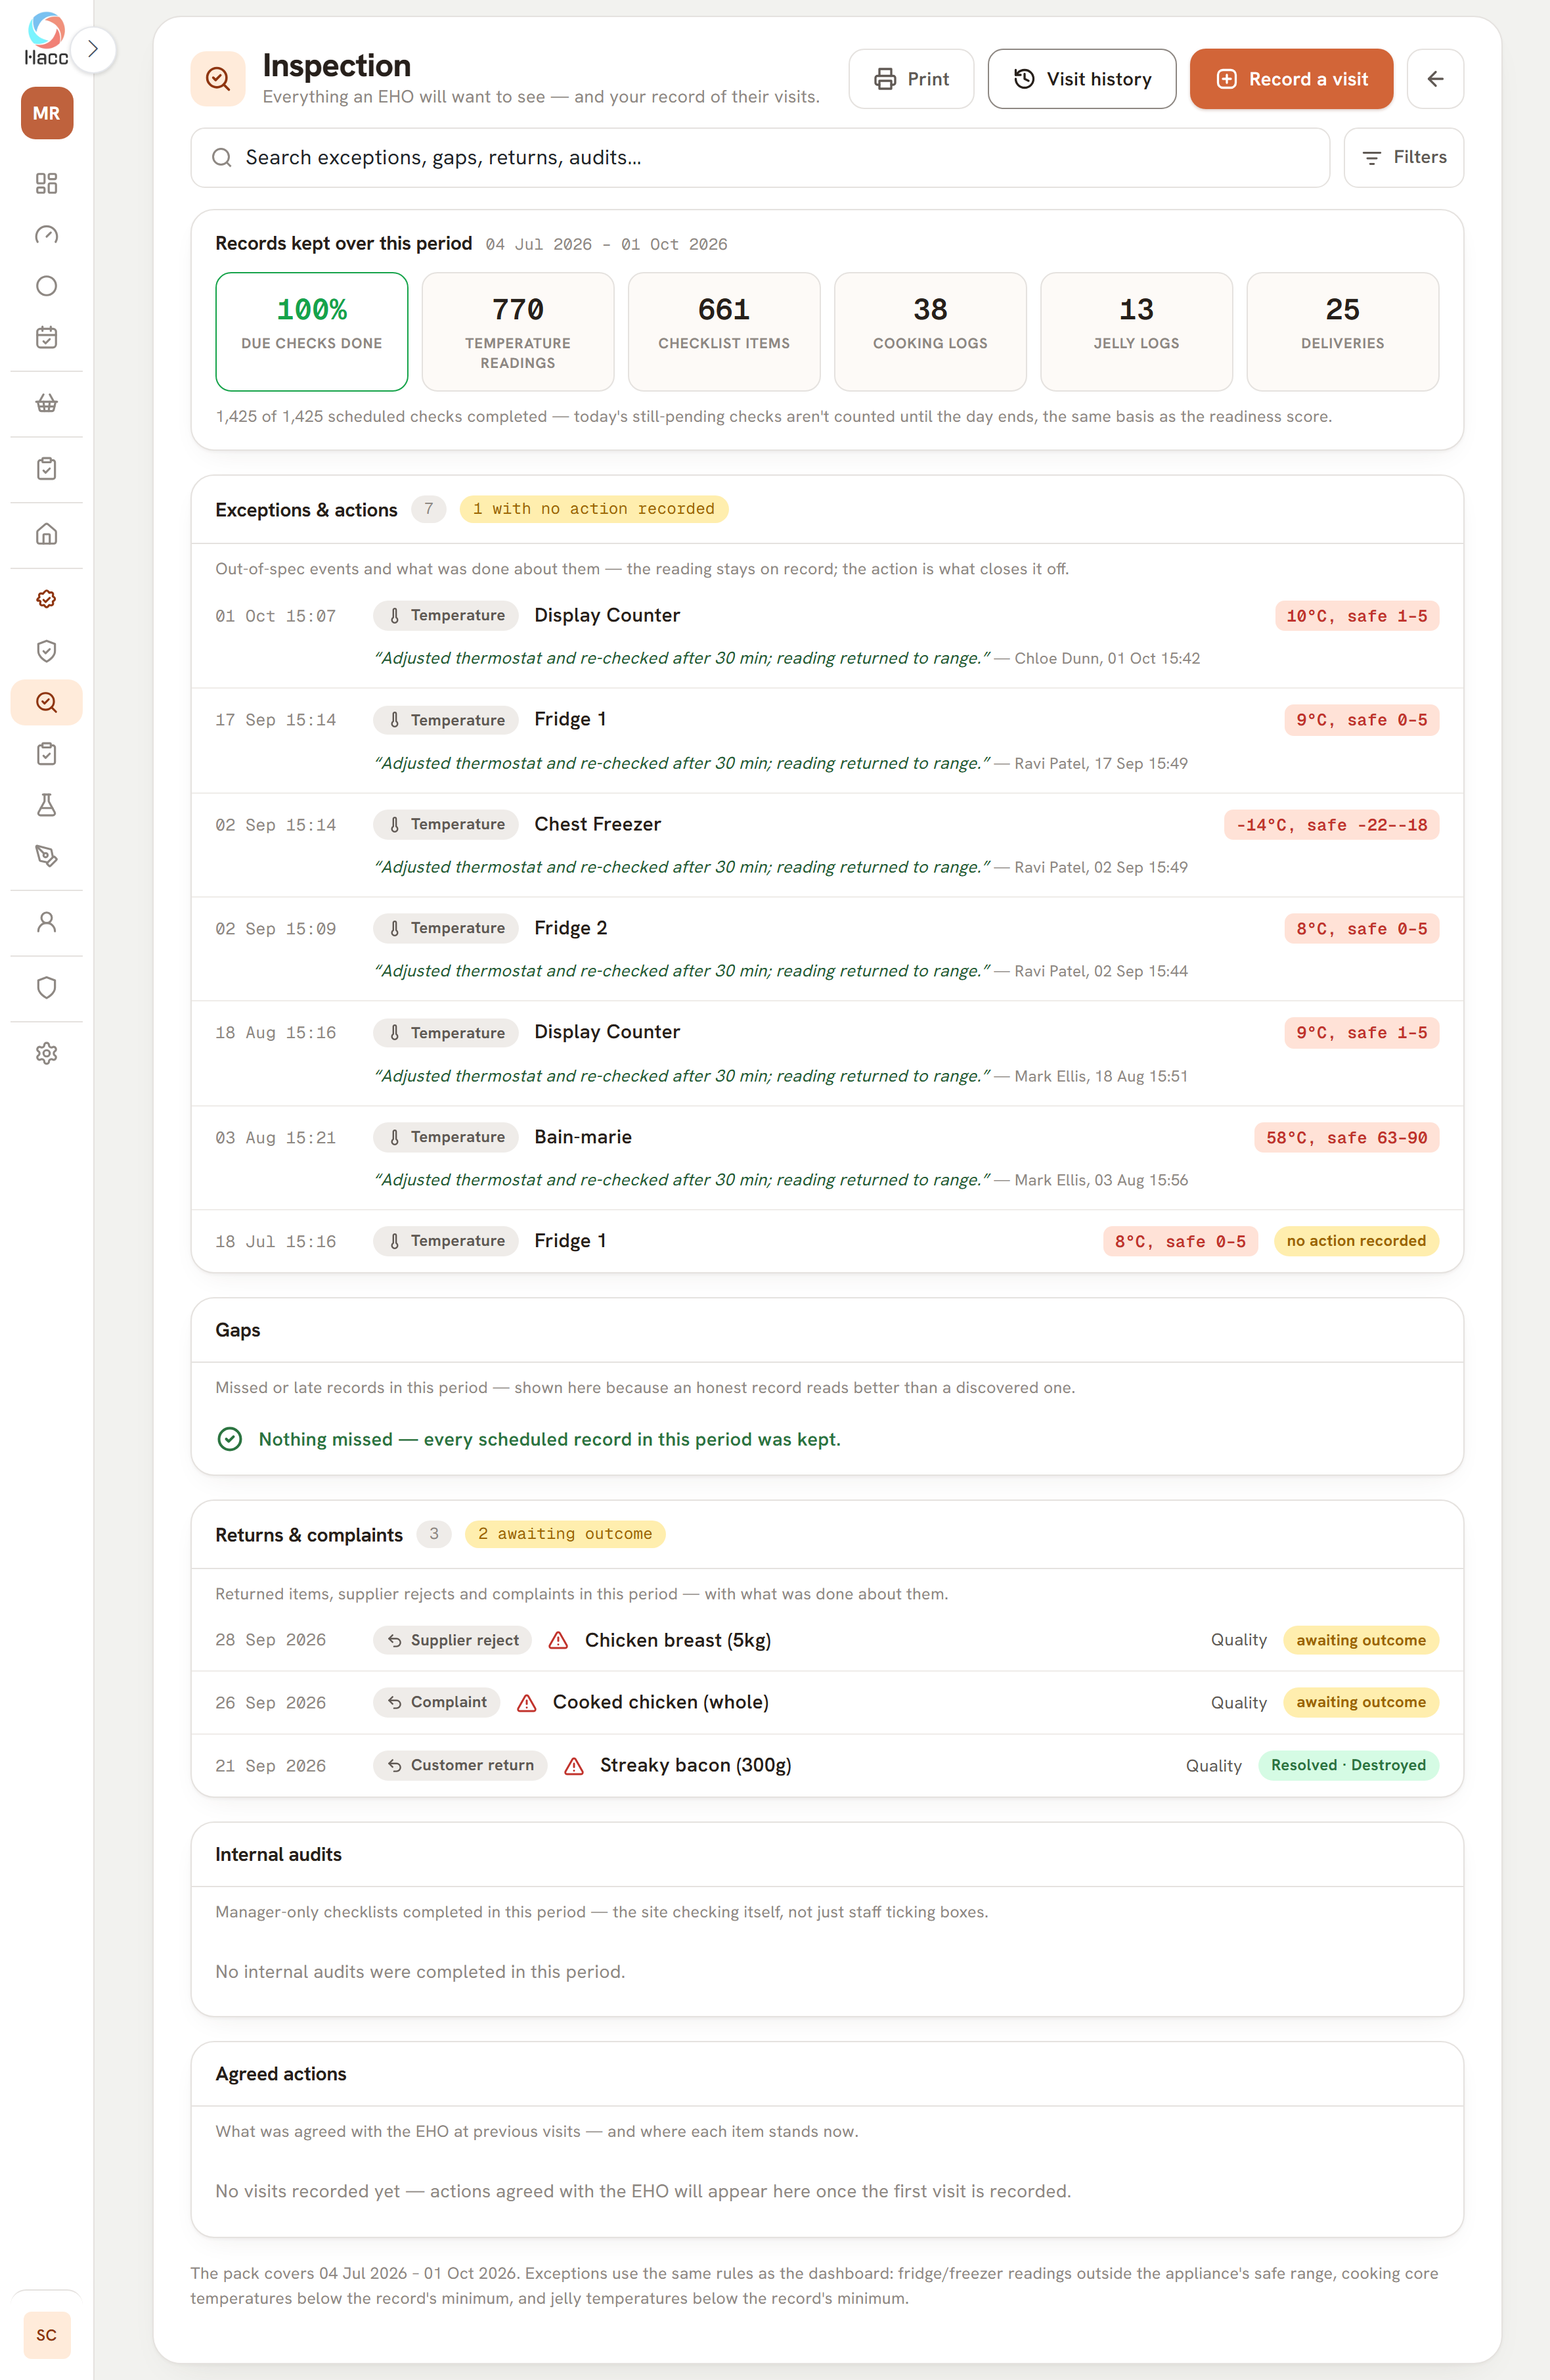The height and width of the screenshot is (2380, 1550).
Task: Click the 'no action recorded' tag on Fridge 1
Action: click(x=1356, y=1241)
